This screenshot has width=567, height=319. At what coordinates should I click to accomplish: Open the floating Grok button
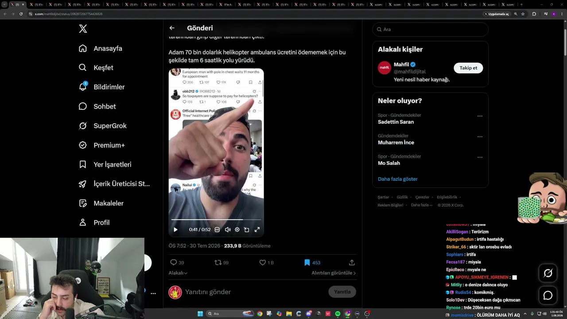pos(548,273)
